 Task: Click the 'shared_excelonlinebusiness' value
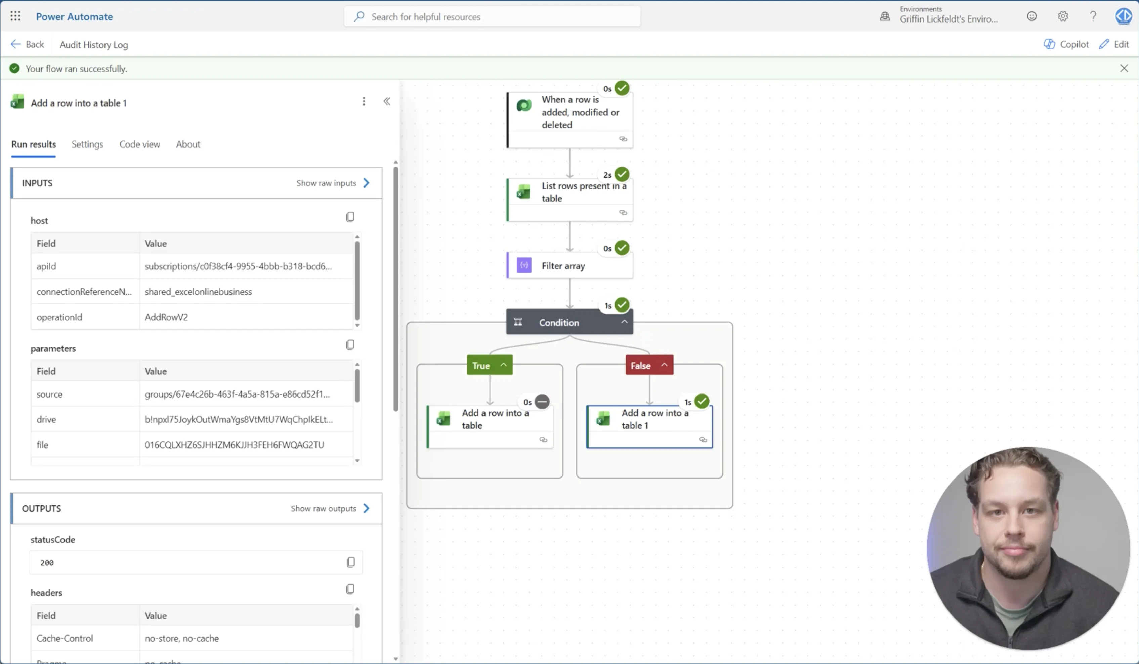coord(199,292)
